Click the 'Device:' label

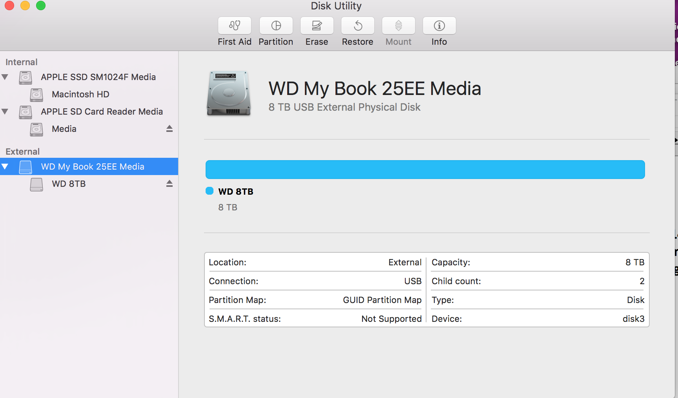(x=447, y=319)
